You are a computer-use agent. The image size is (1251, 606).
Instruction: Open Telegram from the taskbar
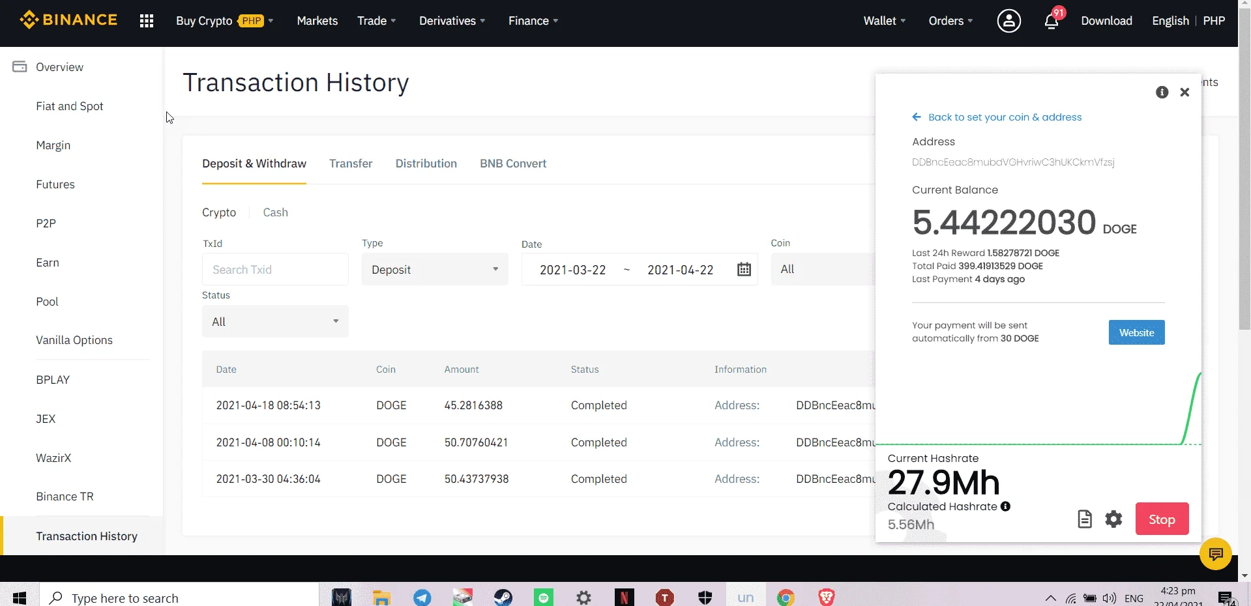(422, 597)
